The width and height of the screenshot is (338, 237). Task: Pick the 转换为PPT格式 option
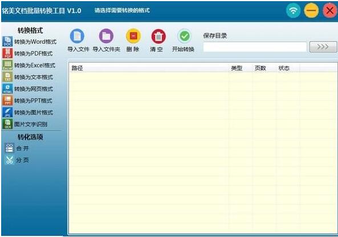[x=27, y=101]
